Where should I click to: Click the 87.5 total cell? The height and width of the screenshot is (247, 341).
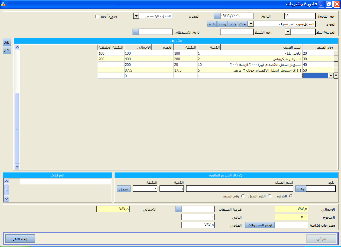[138, 70]
